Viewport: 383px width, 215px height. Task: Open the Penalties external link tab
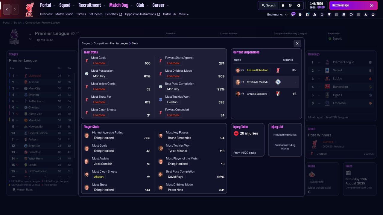[114, 14]
